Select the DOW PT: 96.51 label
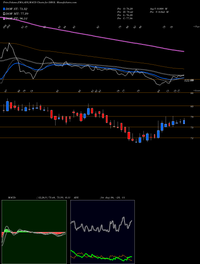200x264 pixels. click(16, 18)
